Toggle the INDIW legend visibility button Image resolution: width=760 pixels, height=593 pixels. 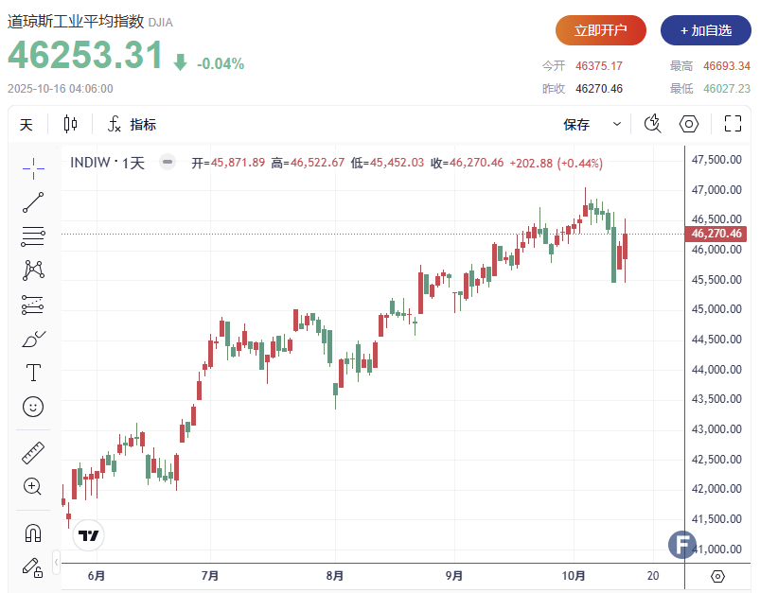click(168, 163)
